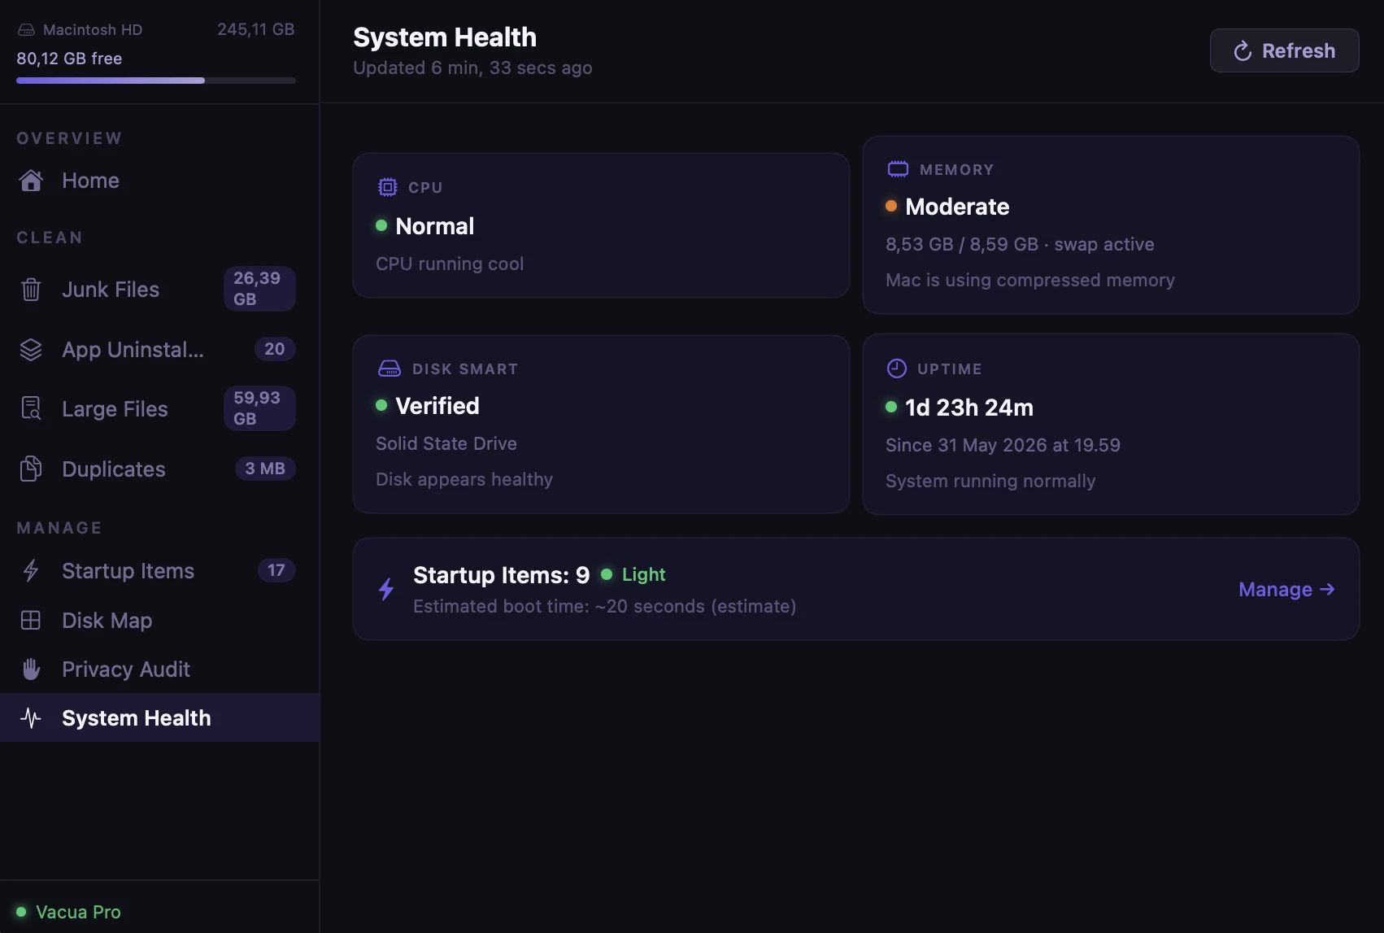Click the Startup Items lightning icon in sidebar
Image resolution: width=1384 pixels, height=933 pixels.
pyautogui.click(x=31, y=570)
